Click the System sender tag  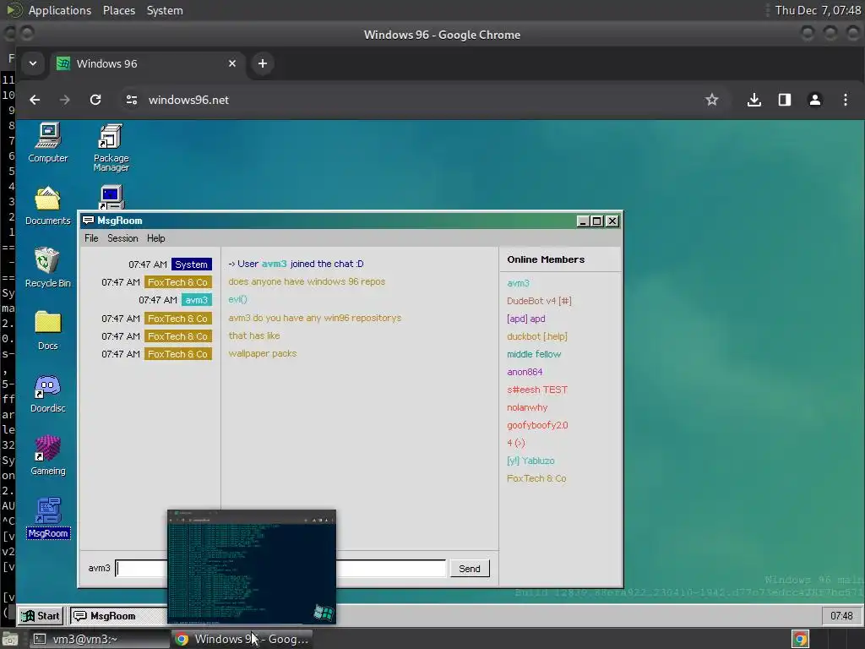pyautogui.click(x=192, y=265)
